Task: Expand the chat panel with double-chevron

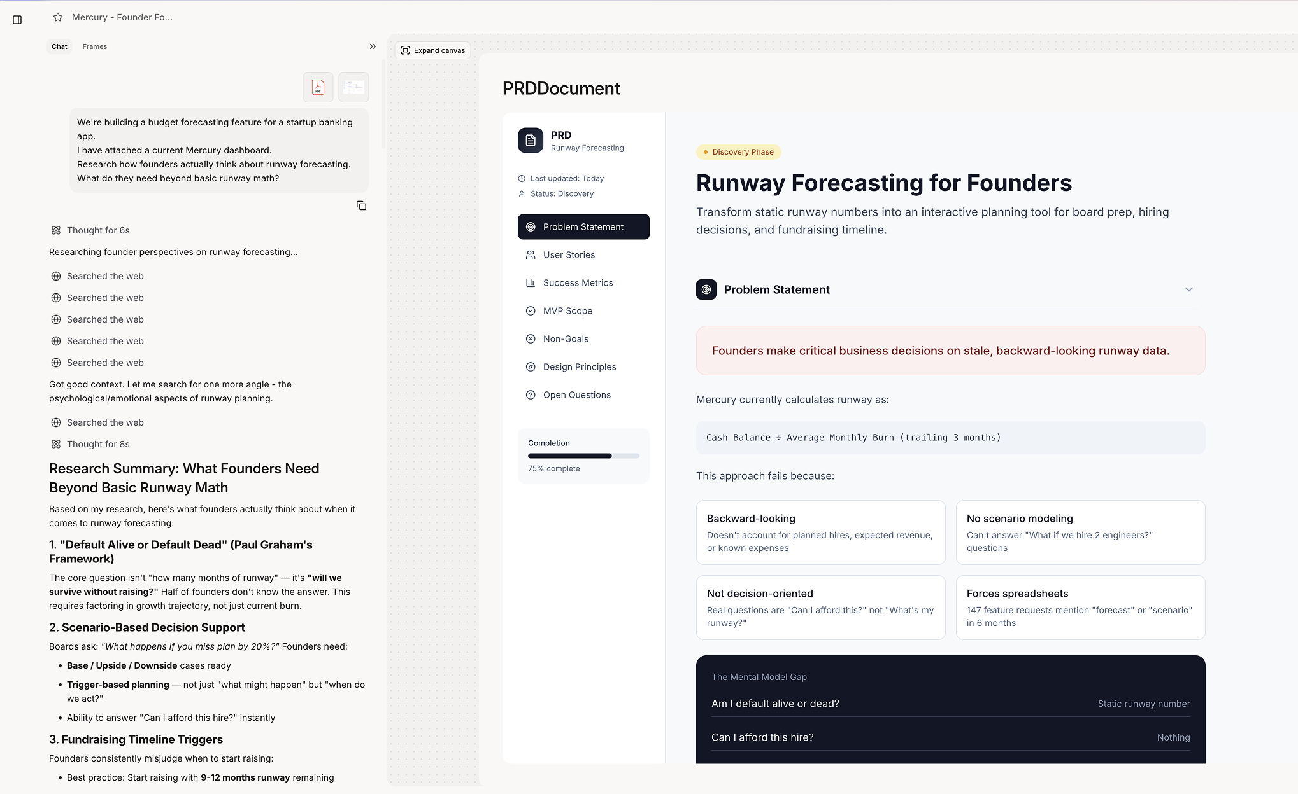Action: [x=373, y=46]
